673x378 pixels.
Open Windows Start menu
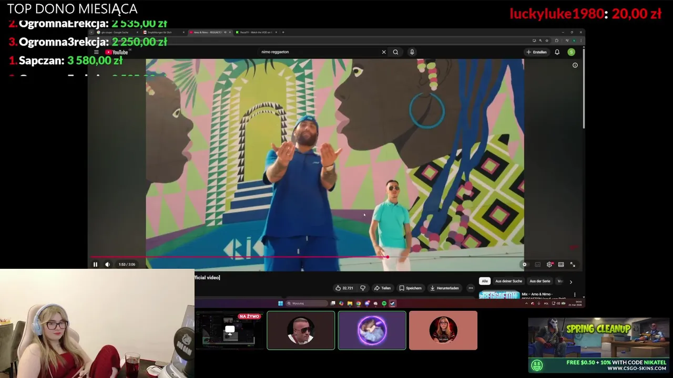(280, 303)
